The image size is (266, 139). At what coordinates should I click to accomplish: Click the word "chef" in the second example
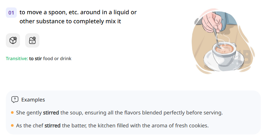pos(37,125)
